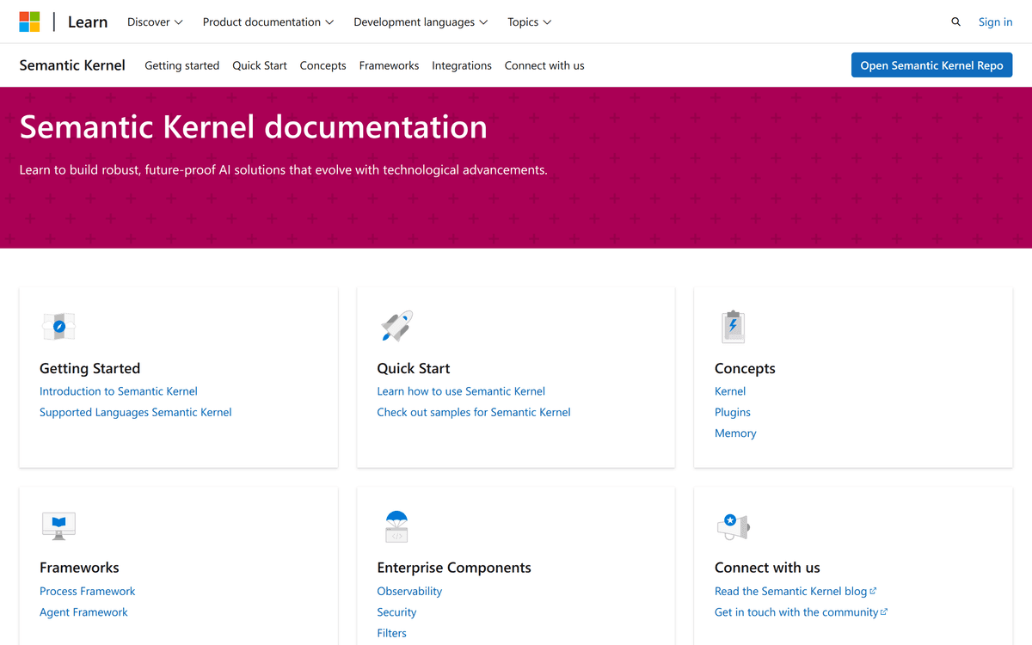Click the Getting Started compass map icon
Screen dimensions: 1032x645
[x=58, y=327]
